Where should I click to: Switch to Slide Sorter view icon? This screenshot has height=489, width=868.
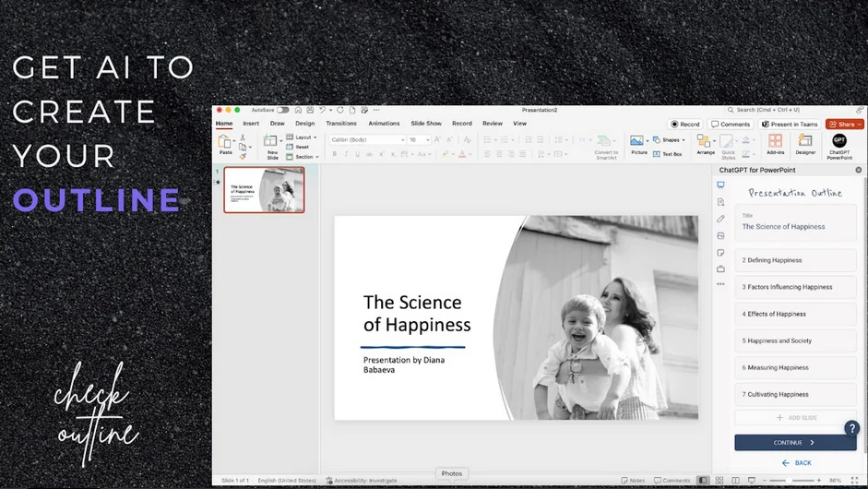pyautogui.click(x=719, y=480)
